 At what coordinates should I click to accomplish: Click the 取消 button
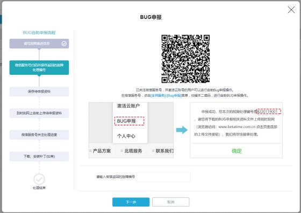tap(171, 202)
